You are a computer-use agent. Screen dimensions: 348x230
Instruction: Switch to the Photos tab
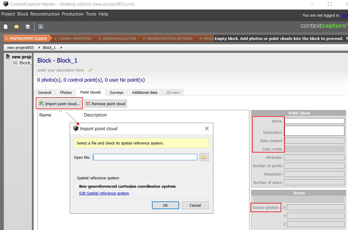point(66,93)
